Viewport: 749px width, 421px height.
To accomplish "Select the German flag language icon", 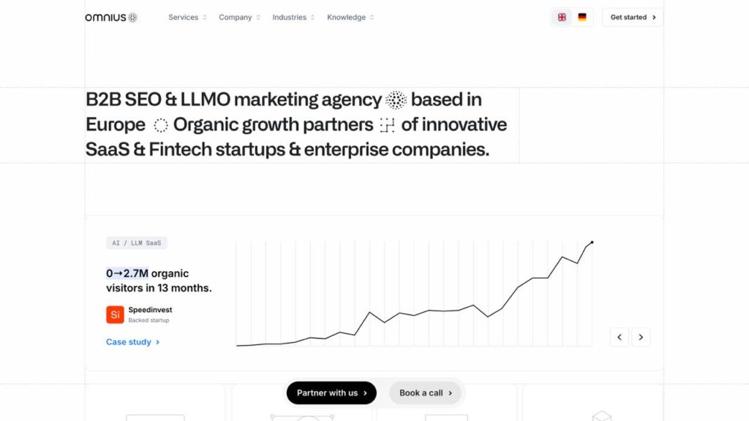I will tap(581, 16).
